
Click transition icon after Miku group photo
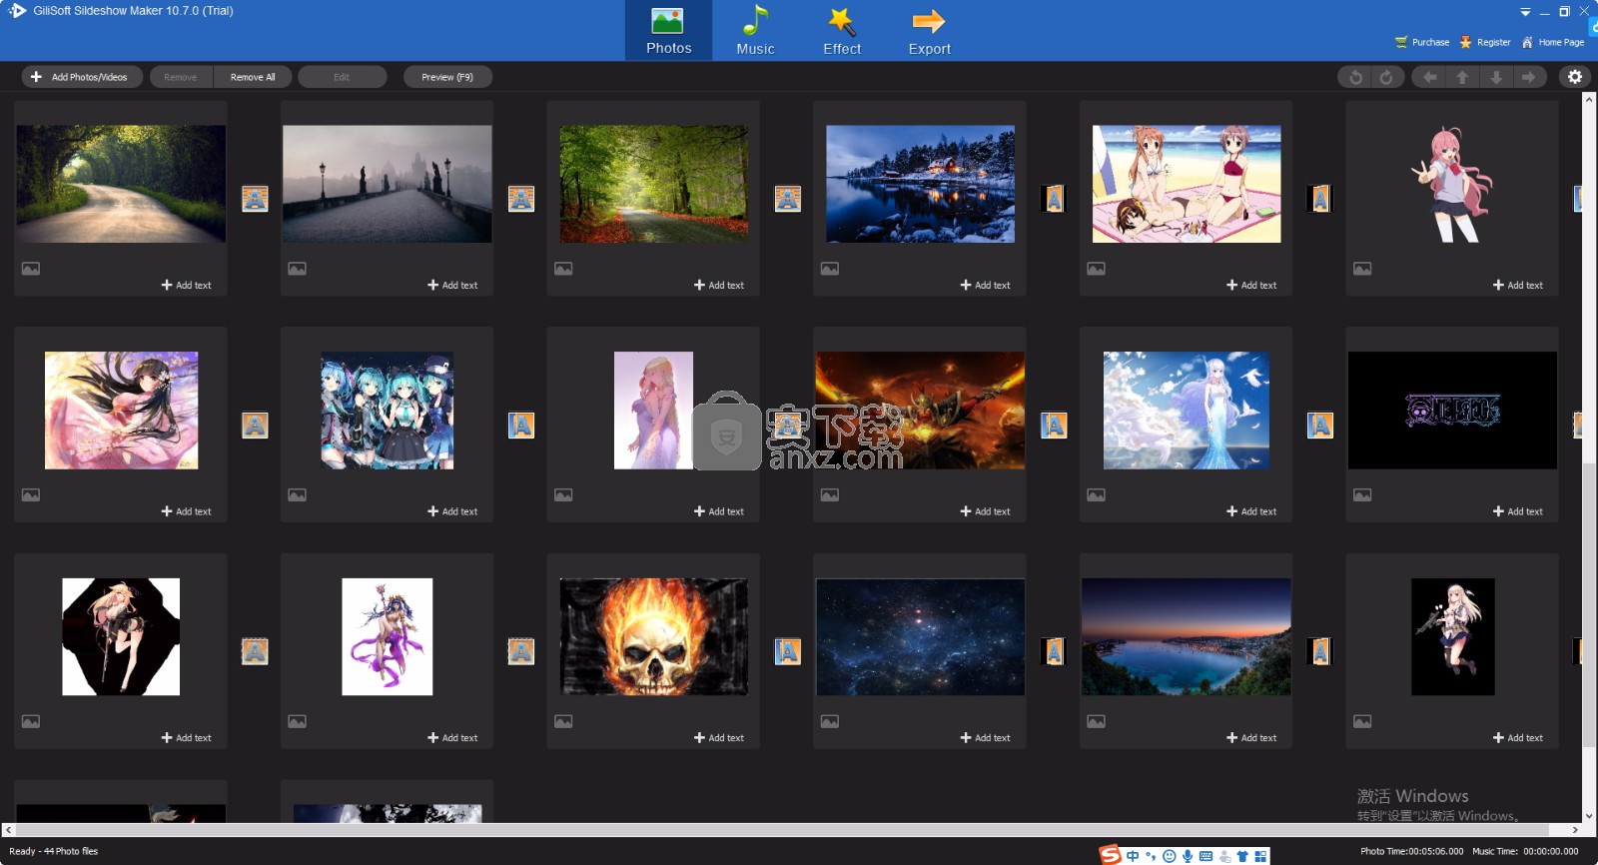pos(521,426)
